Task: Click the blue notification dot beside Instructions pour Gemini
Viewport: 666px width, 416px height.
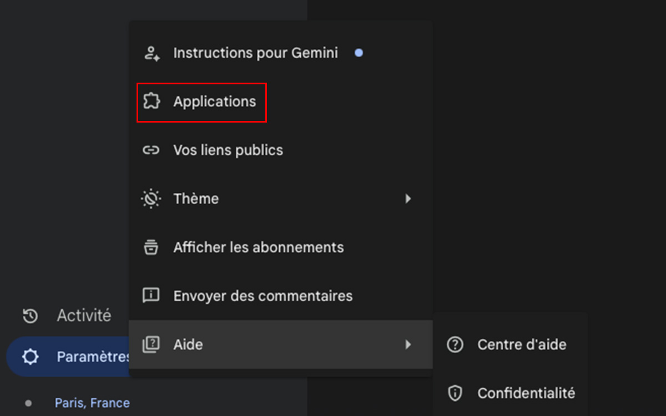Action: click(x=359, y=53)
